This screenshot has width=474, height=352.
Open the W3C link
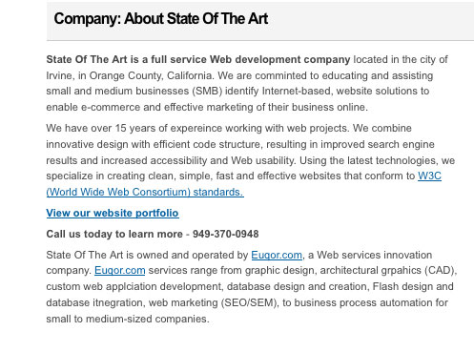[x=429, y=176]
